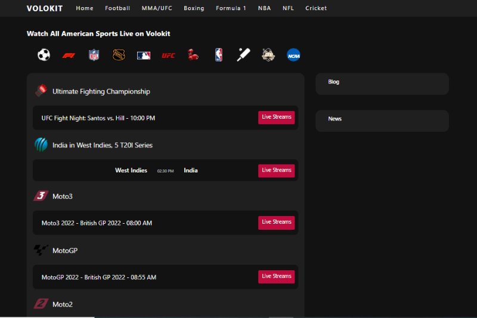Open the India in West Indies series heading
477x318 pixels.
[x=103, y=145]
